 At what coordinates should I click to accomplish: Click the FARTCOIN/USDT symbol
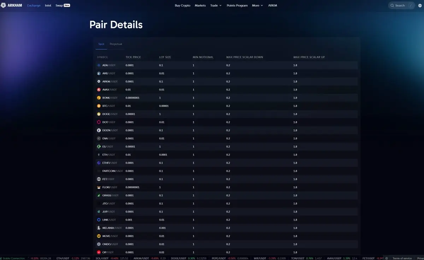pyautogui.click(x=113, y=171)
